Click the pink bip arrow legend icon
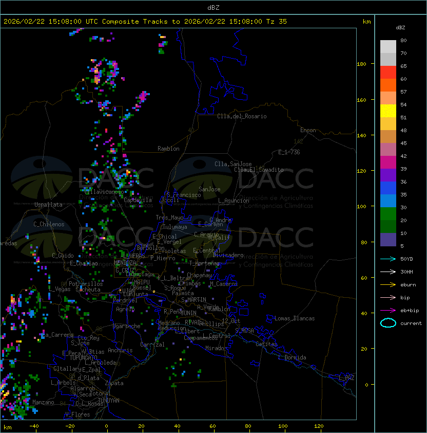The width and height of the screenshot is (427, 433). (388, 297)
